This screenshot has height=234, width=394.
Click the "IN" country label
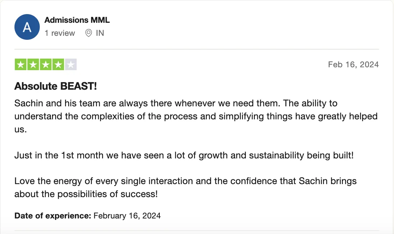click(x=100, y=33)
